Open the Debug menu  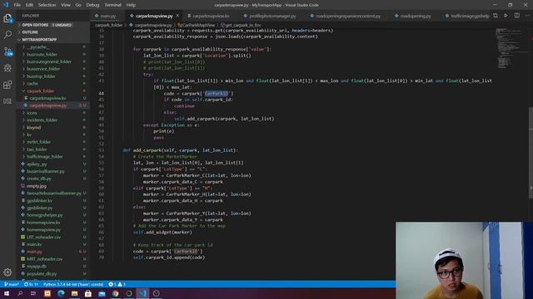pyautogui.click(x=92, y=5)
